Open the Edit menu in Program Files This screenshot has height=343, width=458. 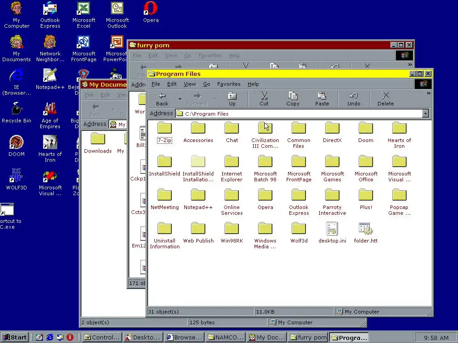point(172,84)
